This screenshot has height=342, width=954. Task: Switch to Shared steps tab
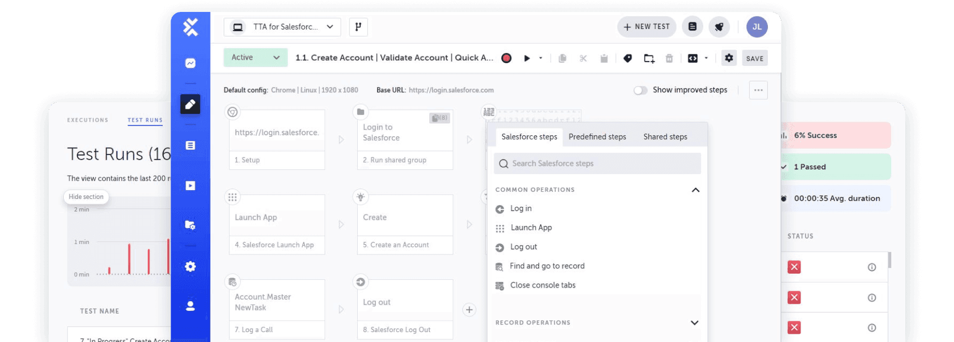pos(665,137)
